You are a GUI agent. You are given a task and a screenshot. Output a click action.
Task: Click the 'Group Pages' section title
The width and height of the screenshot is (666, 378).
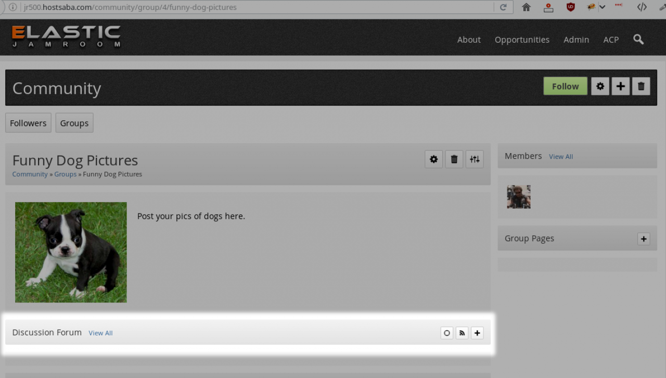[529, 238]
